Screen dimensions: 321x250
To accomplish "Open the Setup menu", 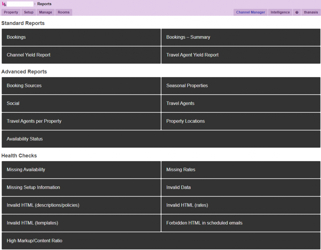I will point(29,12).
